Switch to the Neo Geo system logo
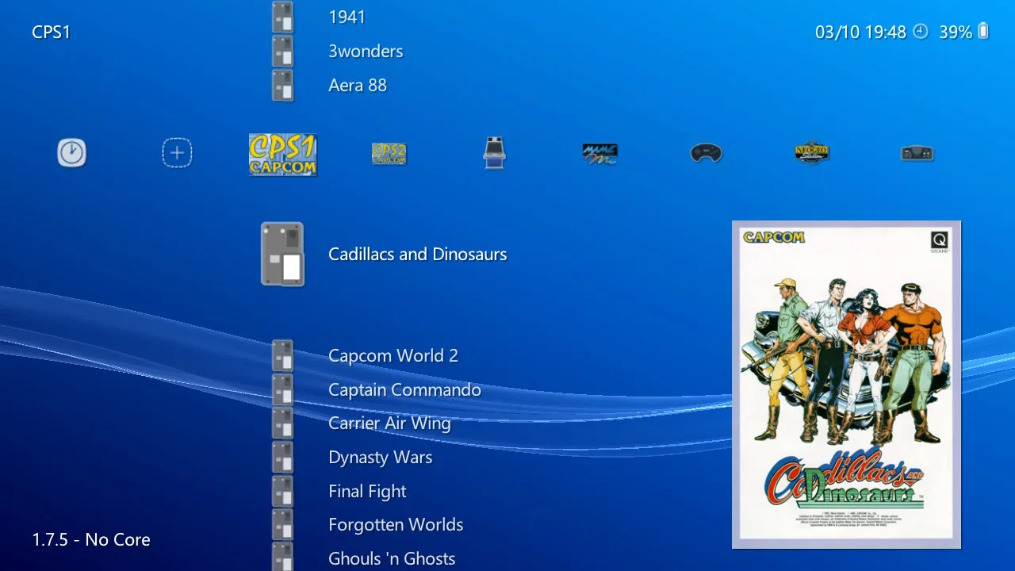The width and height of the screenshot is (1015, 571). tap(812, 152)
